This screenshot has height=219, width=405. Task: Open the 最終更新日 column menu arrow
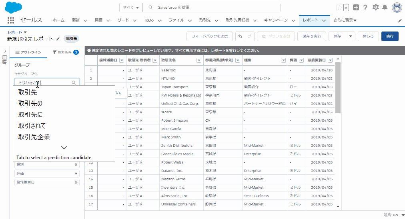330,60
